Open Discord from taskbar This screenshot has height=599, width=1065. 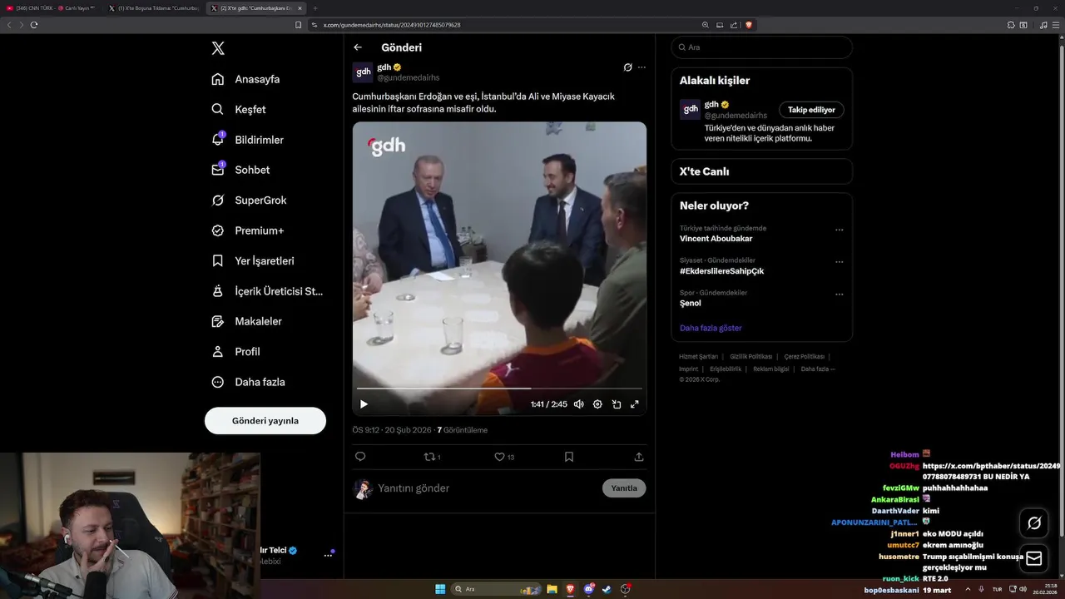[589, 589]
